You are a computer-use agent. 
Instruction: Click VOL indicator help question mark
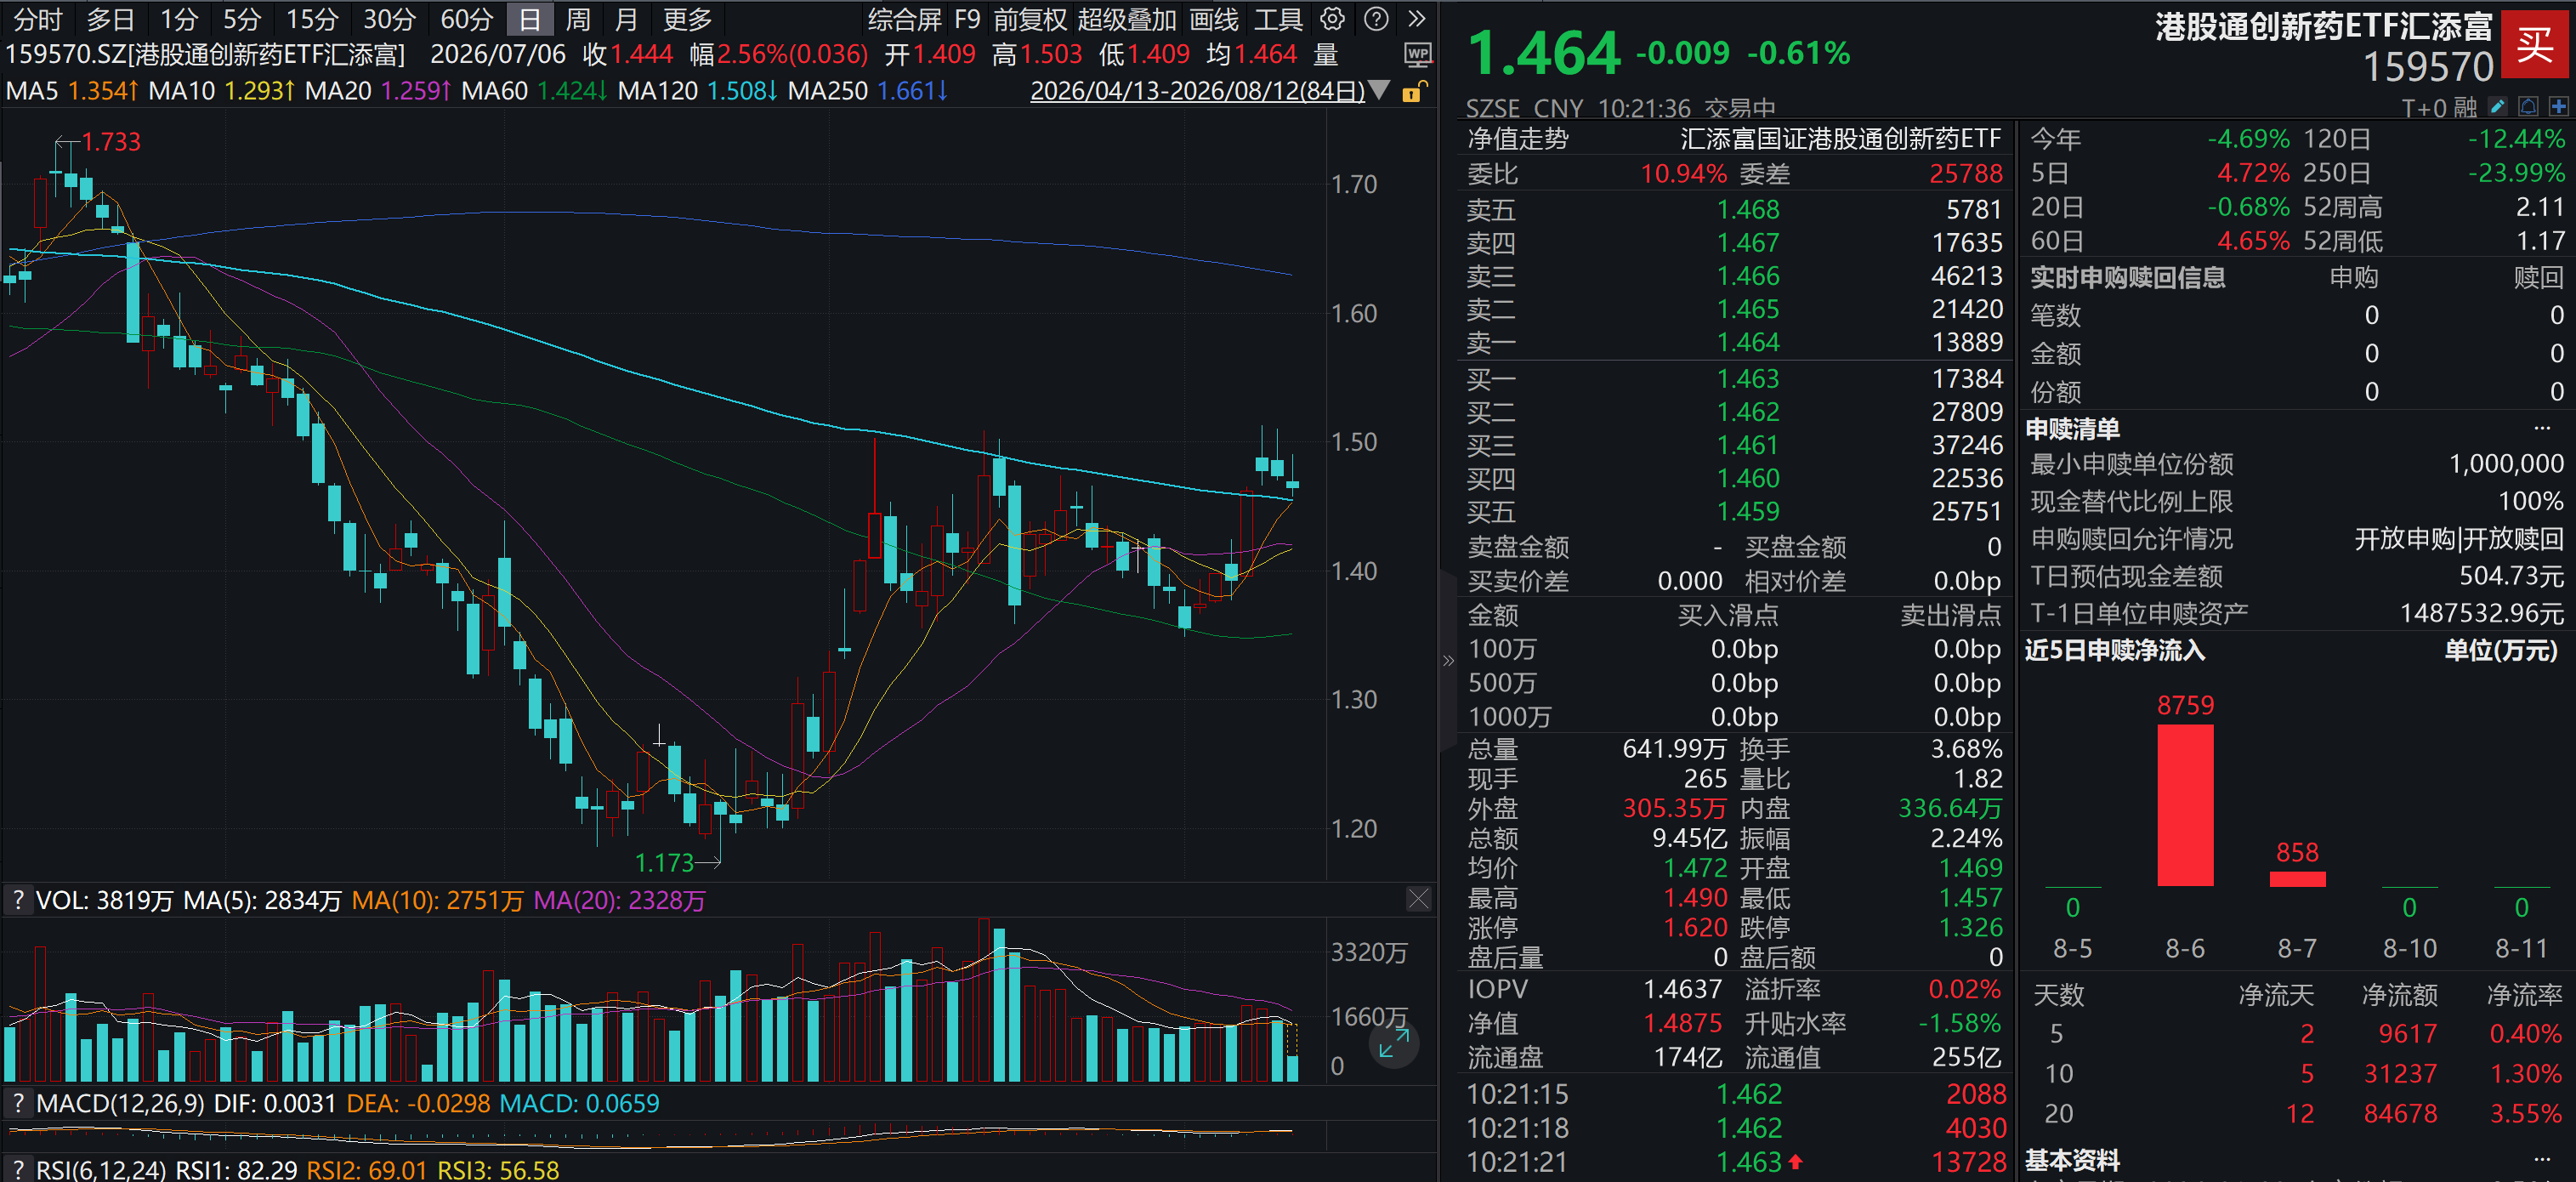point(17,900)
